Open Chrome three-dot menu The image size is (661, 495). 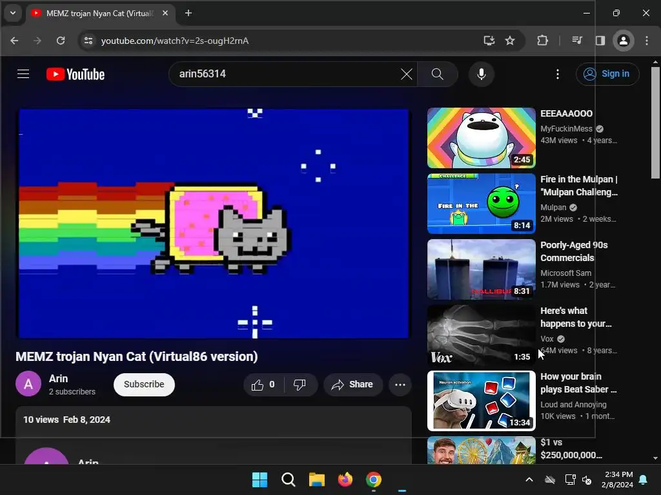[x=647, y=41]
